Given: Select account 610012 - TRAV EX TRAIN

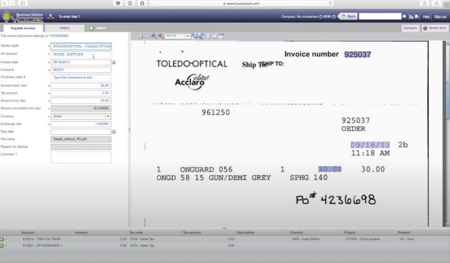Looking at the screenshot, I should (x=41, y=239).
